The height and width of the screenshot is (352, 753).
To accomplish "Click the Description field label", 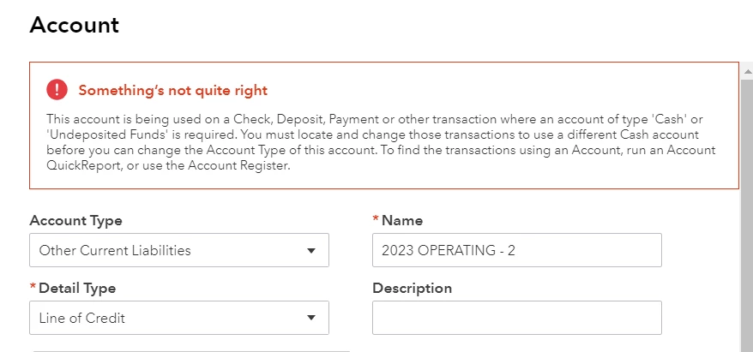I will point(412,289).
